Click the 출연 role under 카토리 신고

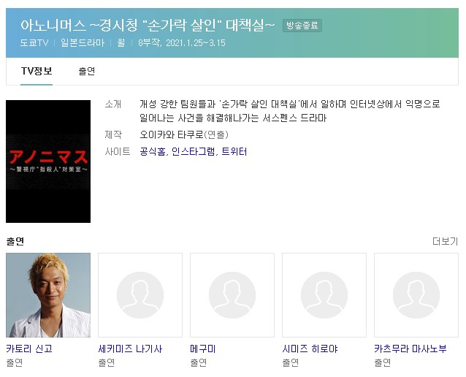coord(15,362)
